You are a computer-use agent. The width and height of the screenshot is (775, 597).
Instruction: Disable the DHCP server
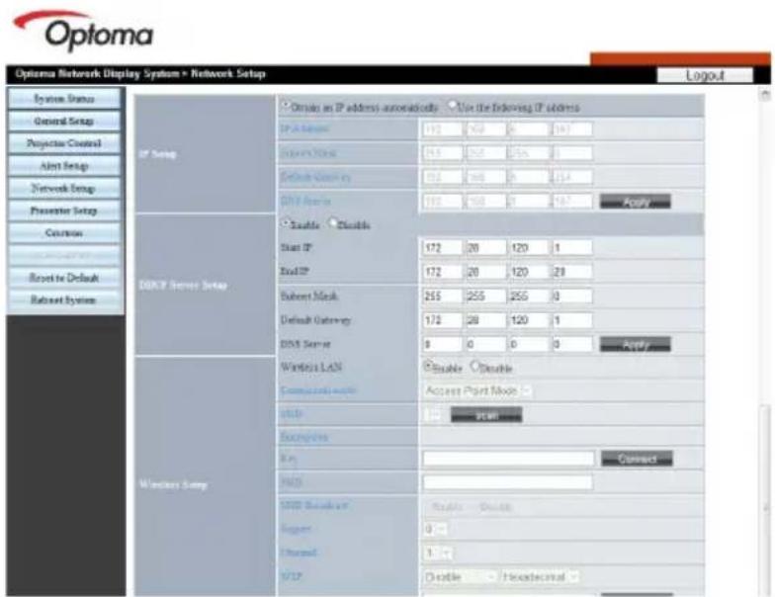(x=333, y=223)
